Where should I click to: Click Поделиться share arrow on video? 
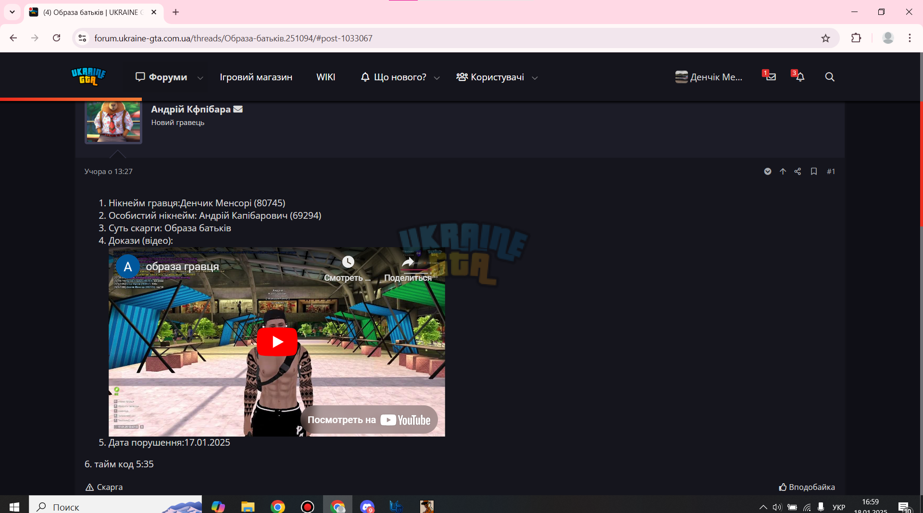408,262
